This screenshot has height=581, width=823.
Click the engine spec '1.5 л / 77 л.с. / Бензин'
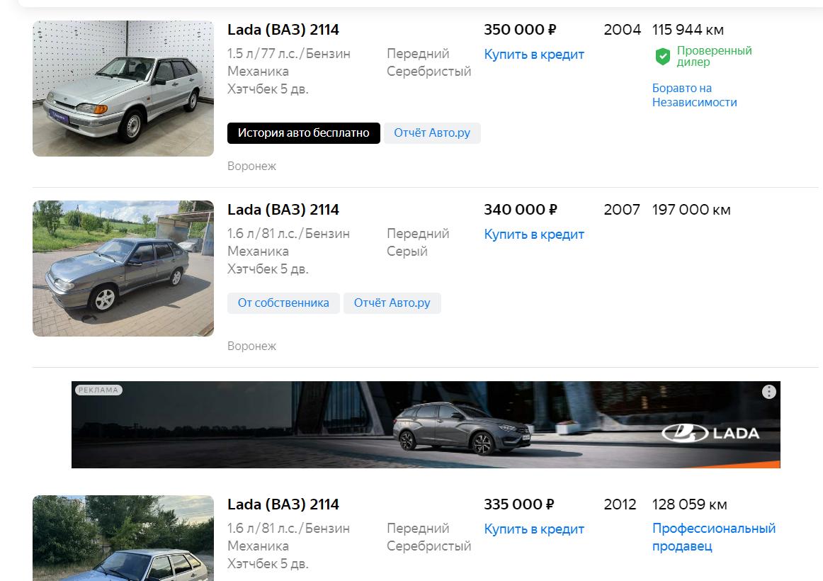point(289,54)
